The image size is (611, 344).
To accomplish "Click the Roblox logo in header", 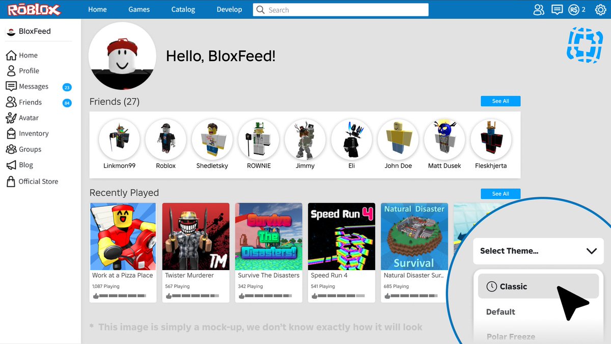I will click(x=34, y=9).
